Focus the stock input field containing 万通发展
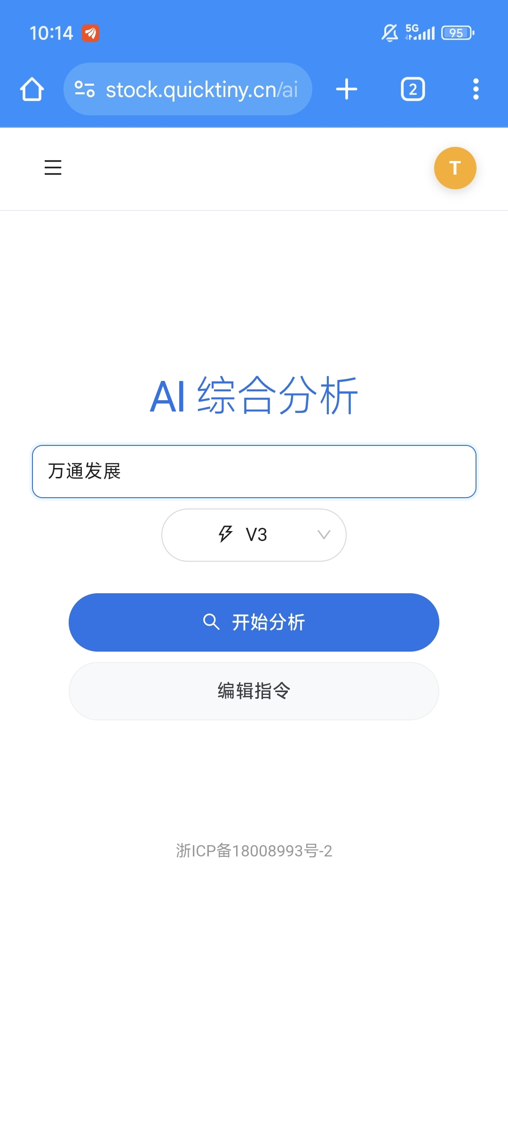The height and width of the screenshot is (1130, 508). 254,471
